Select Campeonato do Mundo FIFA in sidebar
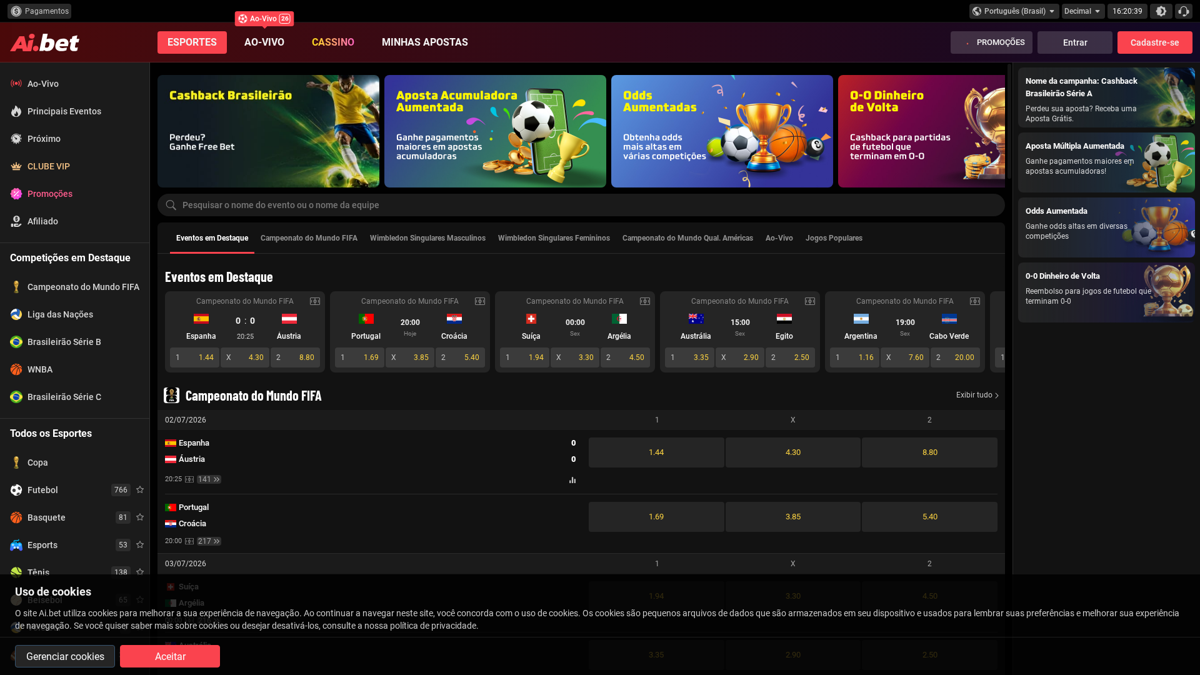The height and width of the screenshot is (675, 1200). click(x=75, y=287)
